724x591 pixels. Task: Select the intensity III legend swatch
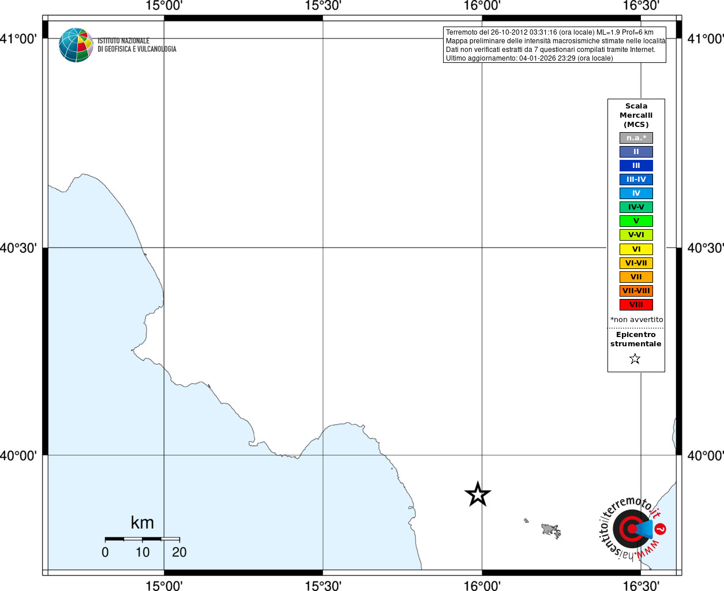pyautogui.click(x=636, y=166)
